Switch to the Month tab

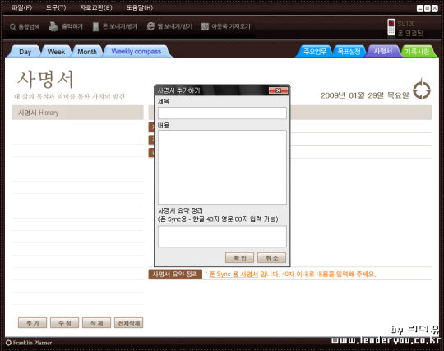point(87,52)
